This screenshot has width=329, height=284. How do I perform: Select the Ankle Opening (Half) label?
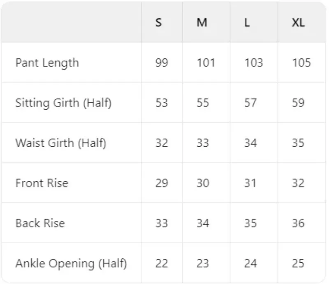point(71,263)
